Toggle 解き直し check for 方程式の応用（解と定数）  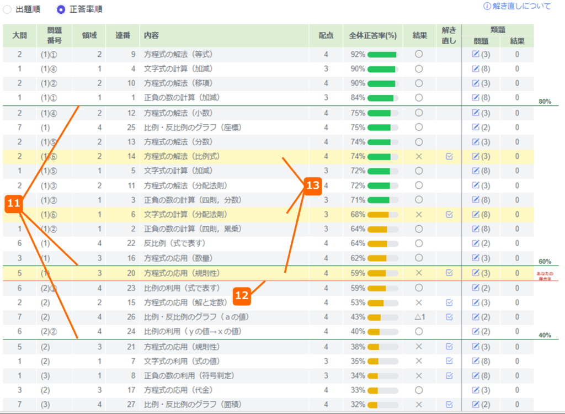click(449, 302)
